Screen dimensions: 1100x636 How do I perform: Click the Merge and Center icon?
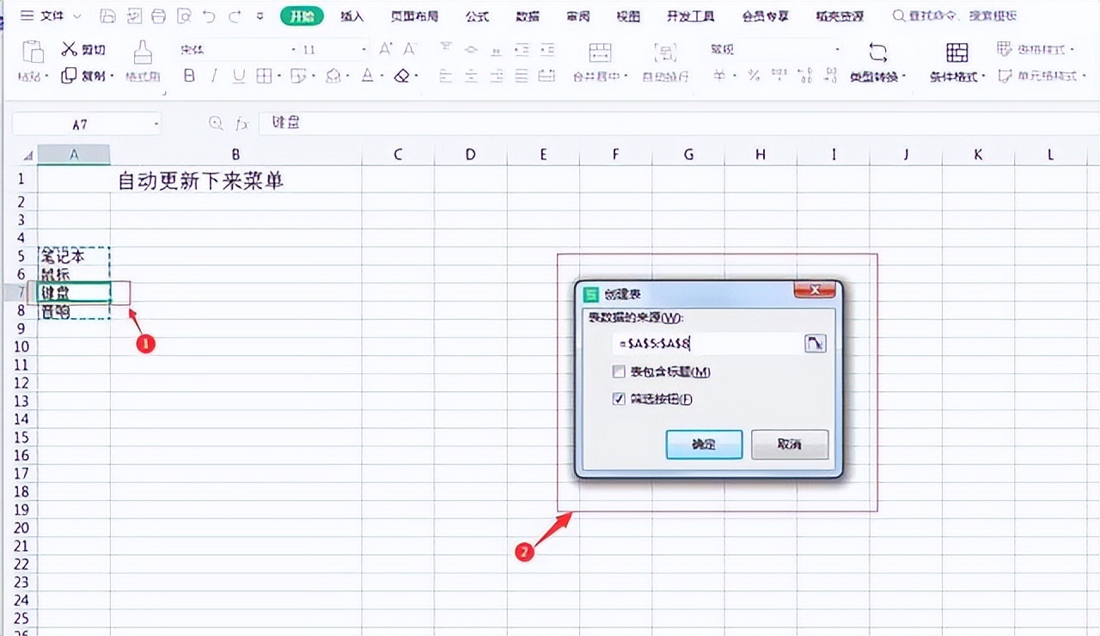tap(600, 52)
